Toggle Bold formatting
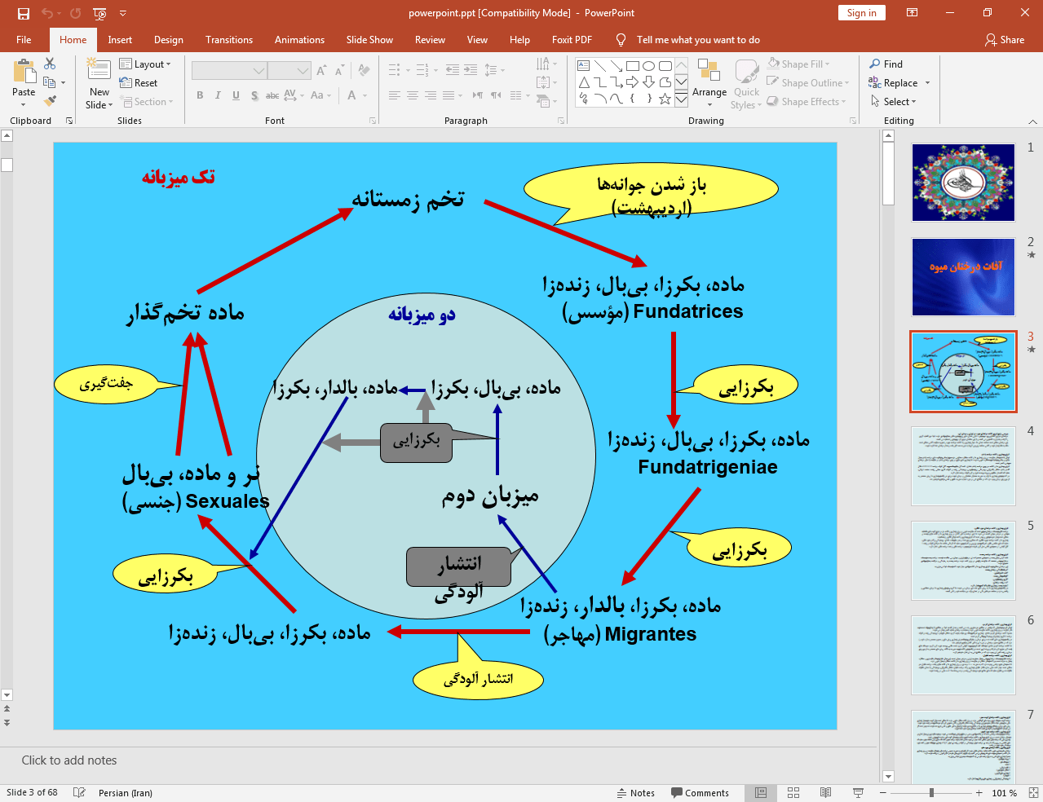1043x802 pixels. tap(200, 95)
